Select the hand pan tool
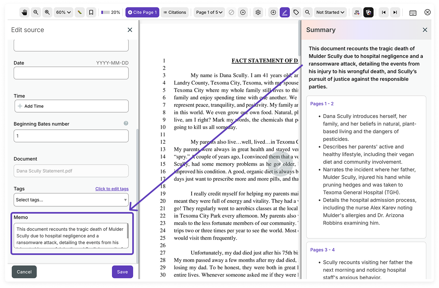The width and height of the screenshot is (439, 288). (x=24, y=12)
